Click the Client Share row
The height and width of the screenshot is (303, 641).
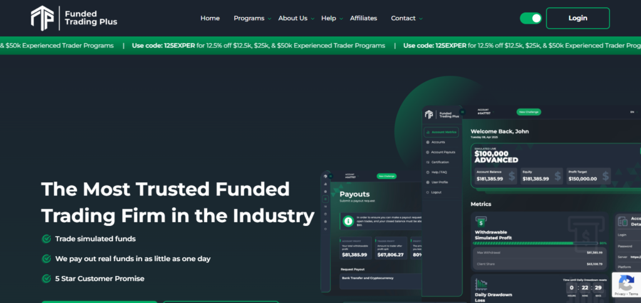tap(540, 264)
